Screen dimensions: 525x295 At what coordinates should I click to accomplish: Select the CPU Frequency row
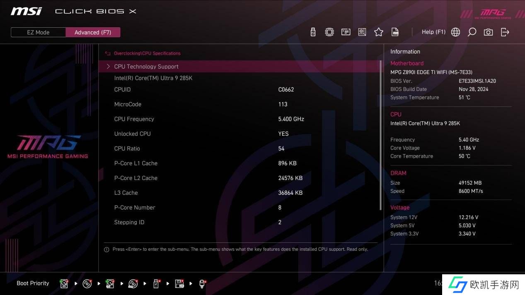[134, 119]
